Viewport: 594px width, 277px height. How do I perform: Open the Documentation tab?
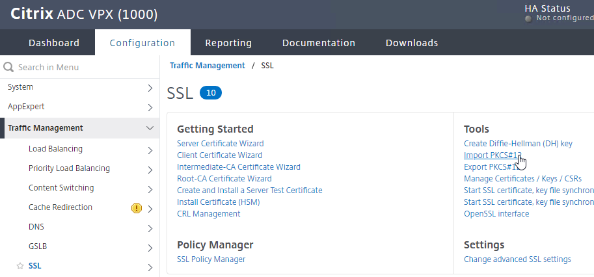pos(319,43)
